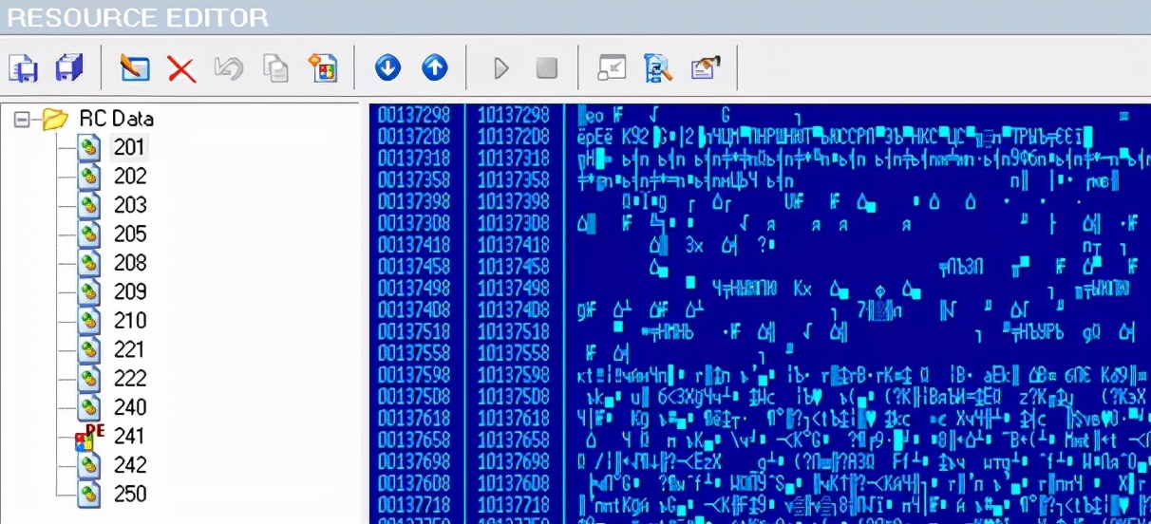The width and height of the screenshot is (1151, 524).
Task: Click offset 00137618 in hex view
Action: pyautogui.click(x=413, y=419)
